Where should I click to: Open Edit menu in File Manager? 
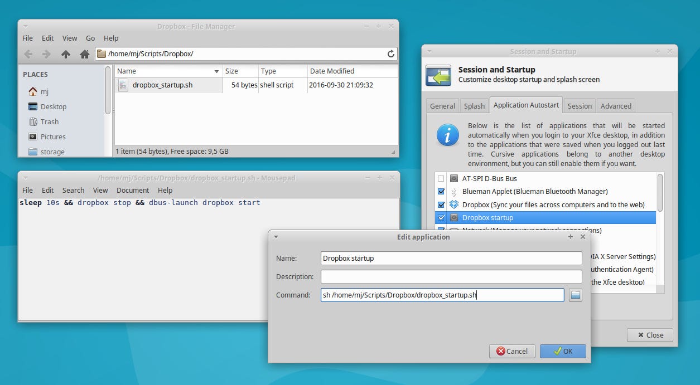point(48,38)
